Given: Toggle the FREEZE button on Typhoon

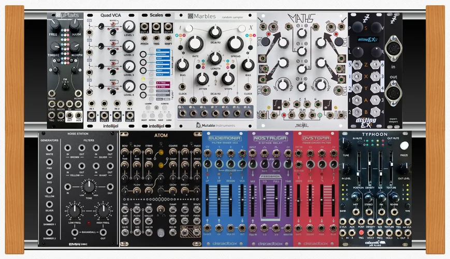Looking at the screenshot, I should pyautogui.click(x=404, y=146).
